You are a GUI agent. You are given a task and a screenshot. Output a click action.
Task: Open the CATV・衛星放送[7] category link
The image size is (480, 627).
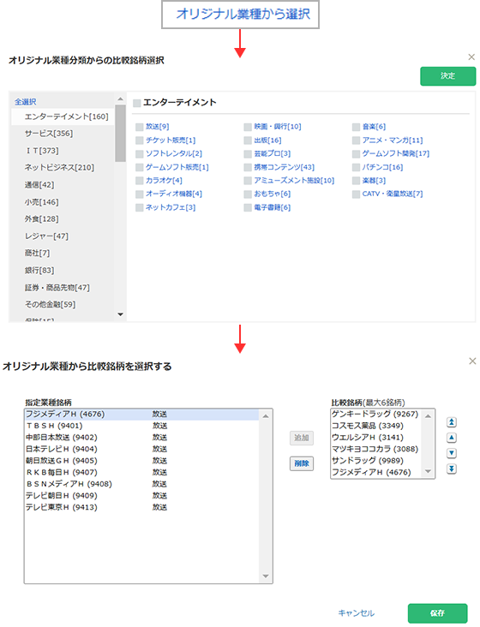[393, 194]
